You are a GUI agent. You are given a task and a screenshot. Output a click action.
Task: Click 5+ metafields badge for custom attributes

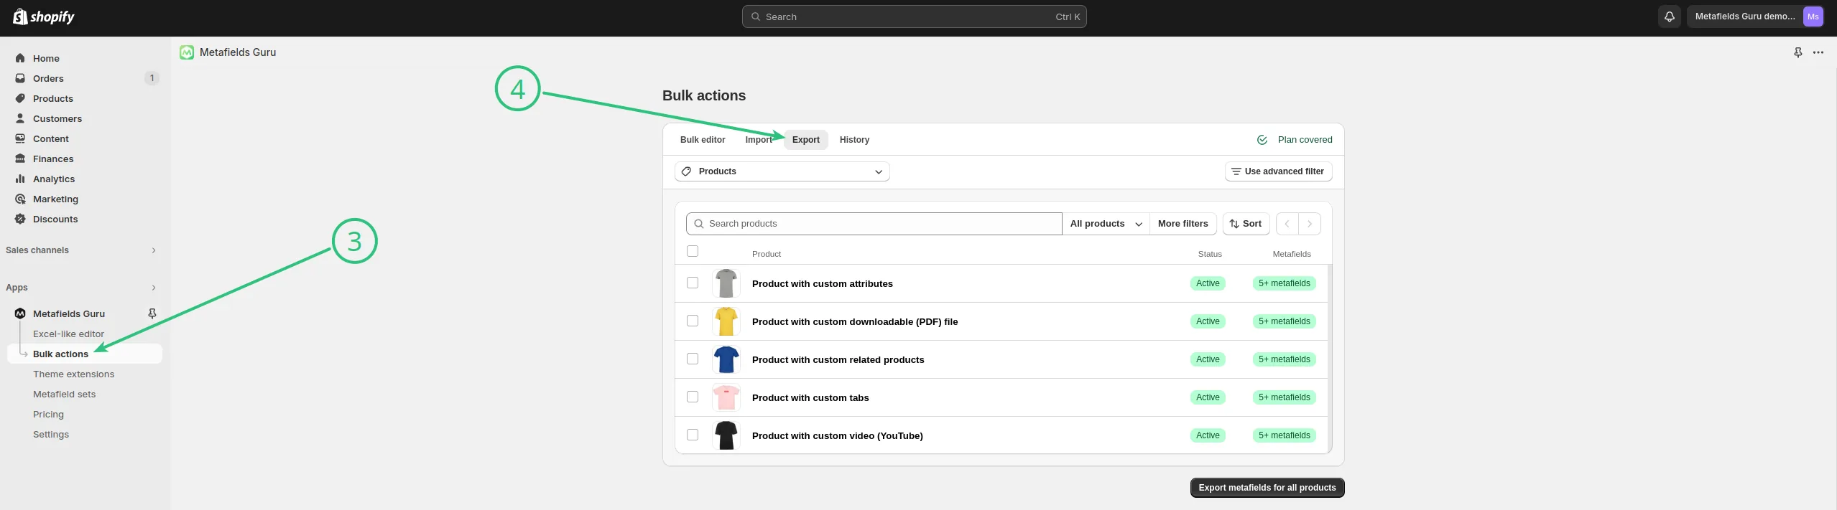[1284, 283]
